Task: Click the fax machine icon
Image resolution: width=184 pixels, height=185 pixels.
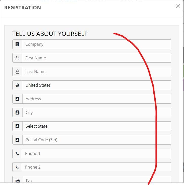Action: (18, 180)
